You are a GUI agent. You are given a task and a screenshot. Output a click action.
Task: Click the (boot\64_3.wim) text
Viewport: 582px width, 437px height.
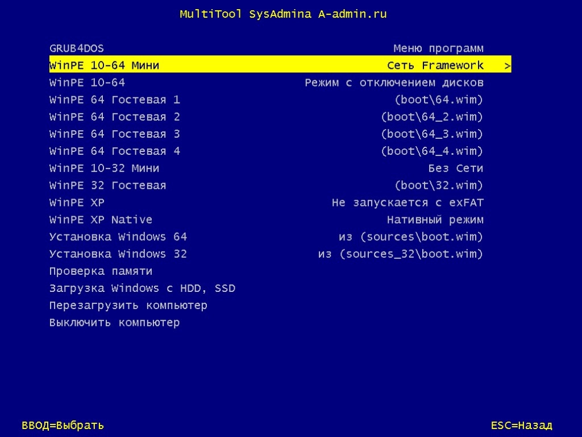432,134
